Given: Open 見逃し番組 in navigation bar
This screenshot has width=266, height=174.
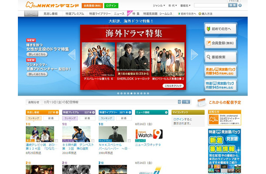Looking at the screenshot, I should (51, 14).
